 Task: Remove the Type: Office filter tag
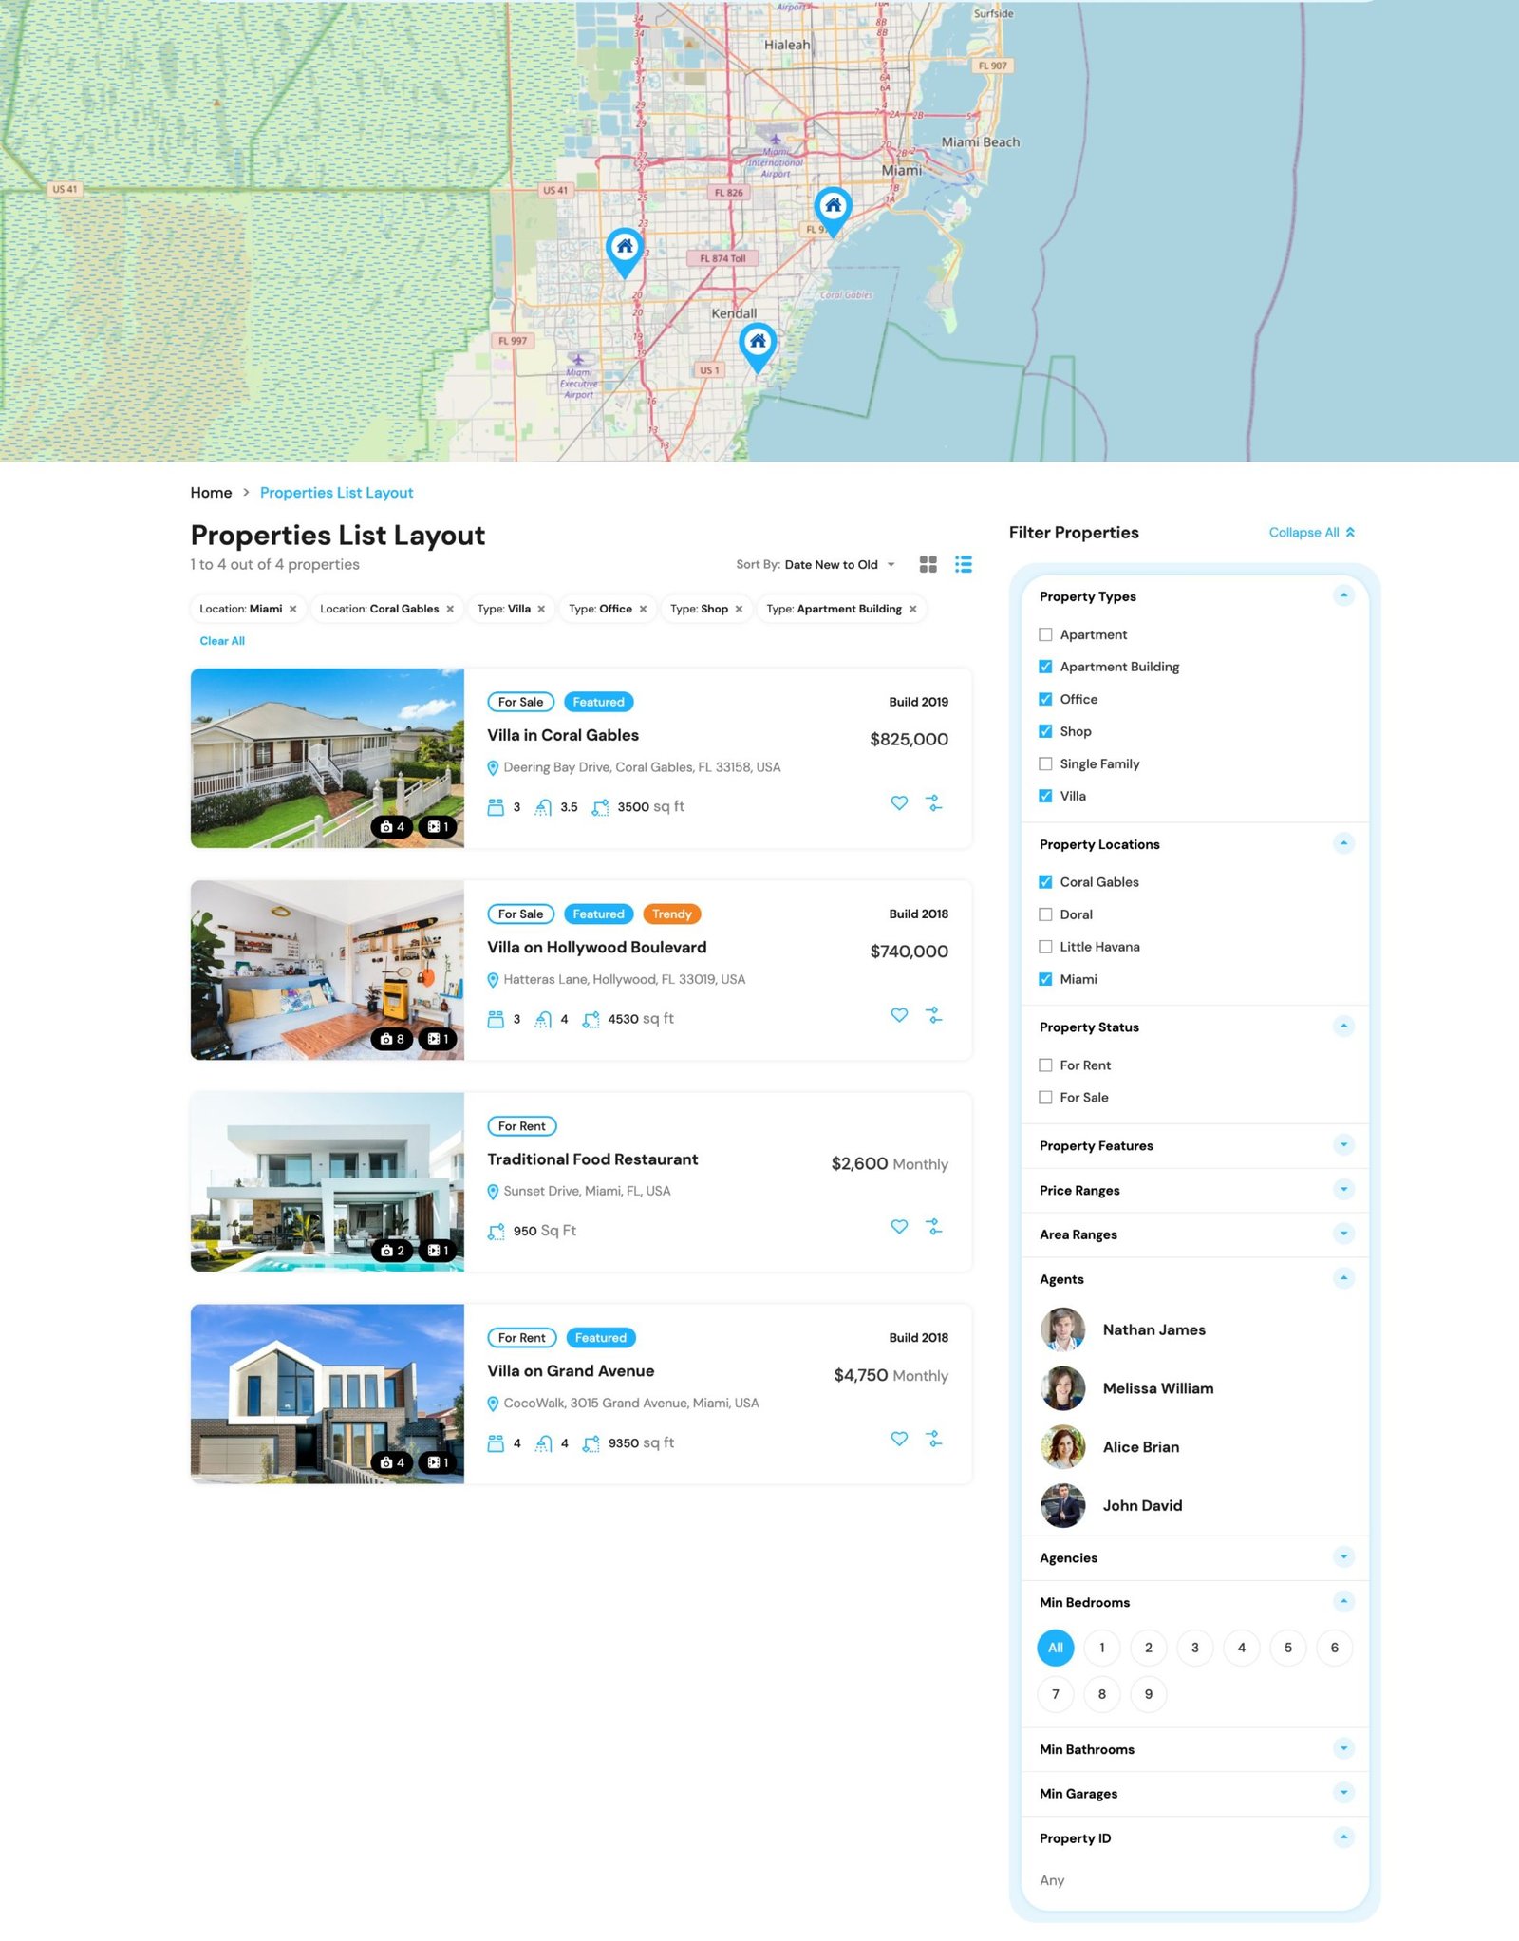[x=643, y=610]
